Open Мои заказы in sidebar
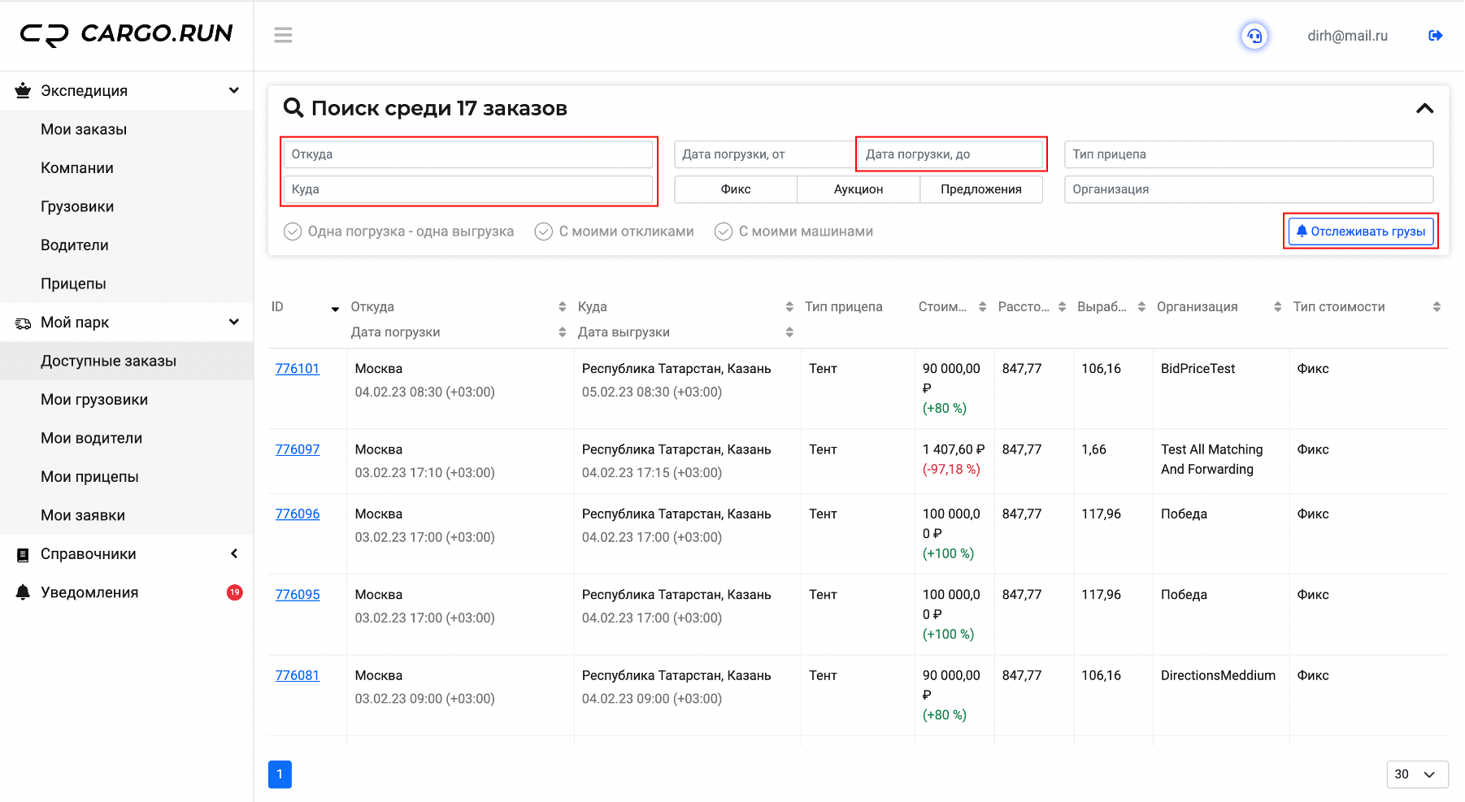The width and height of the screenshot is (1465, 802). 84,129
